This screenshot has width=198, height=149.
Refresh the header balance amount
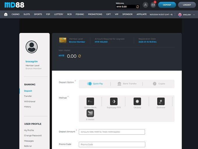(138, 7)
